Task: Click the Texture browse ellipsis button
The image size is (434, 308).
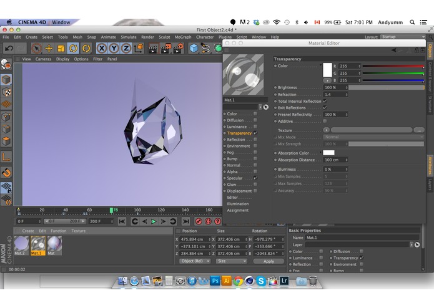Action: 419,130
